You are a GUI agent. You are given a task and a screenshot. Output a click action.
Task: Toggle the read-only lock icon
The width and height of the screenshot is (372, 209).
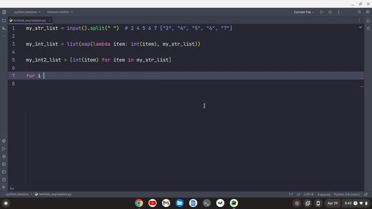pos(366,194)
